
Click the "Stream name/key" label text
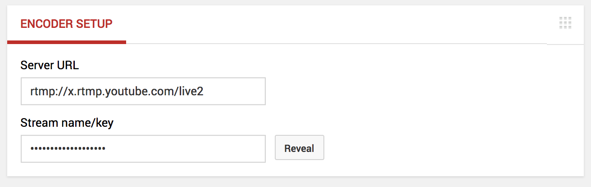pos(67,122)
